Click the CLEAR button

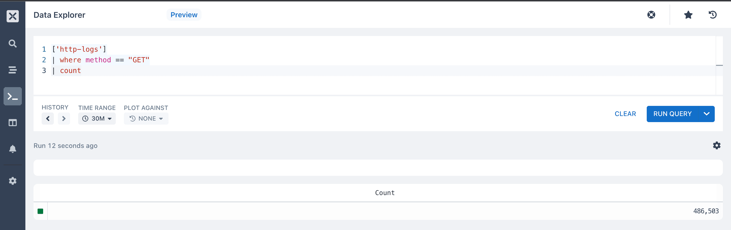(625, 114)
